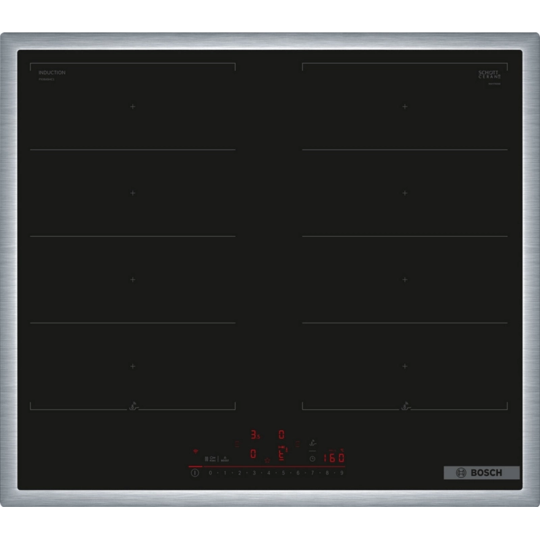Screen dimensions: 540x540
Task: Tap the main power on/off symbol
Action: pyautogui.click(x=195, y=473)
